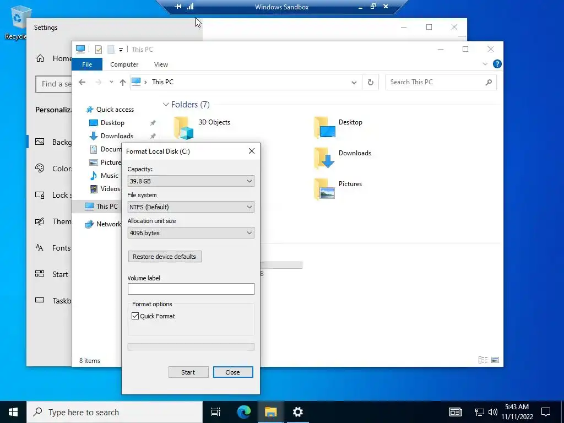
Task: Open File Explorer Help question mark icon
Action: (x=497, y=64)
